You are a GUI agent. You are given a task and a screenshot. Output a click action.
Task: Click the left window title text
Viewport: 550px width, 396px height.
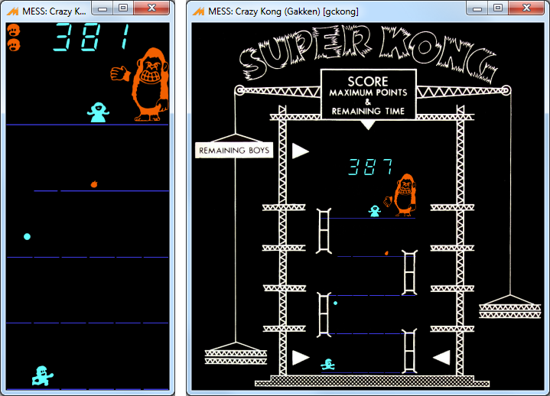click(x=54, y=11)
